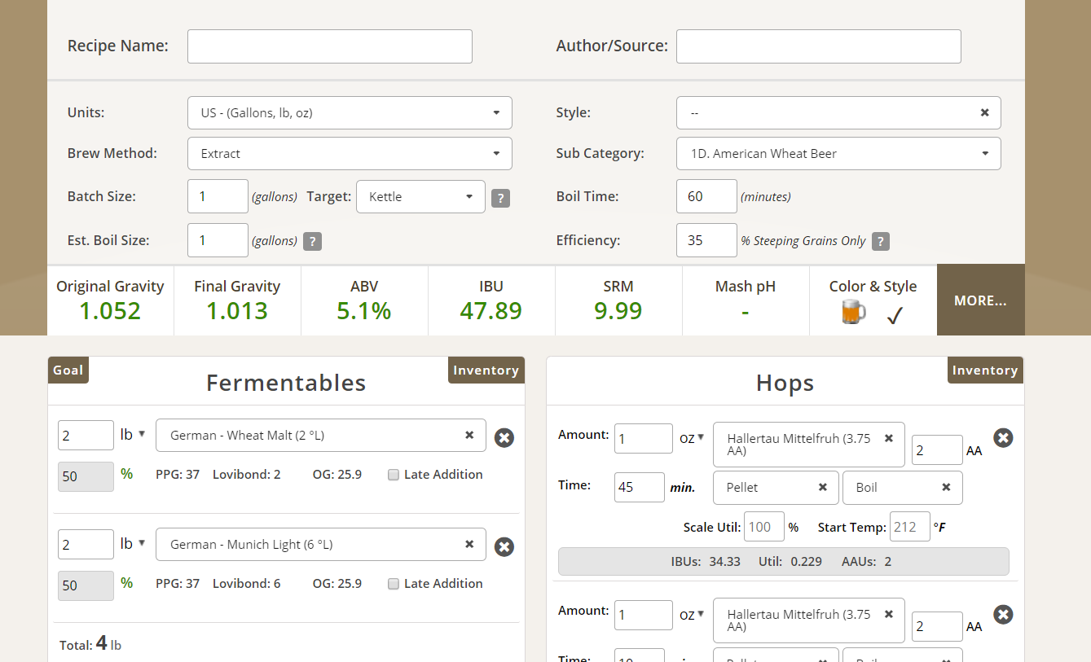
Task: Clear the Boil hop use in first hop
Action: [x=946, y=487]
